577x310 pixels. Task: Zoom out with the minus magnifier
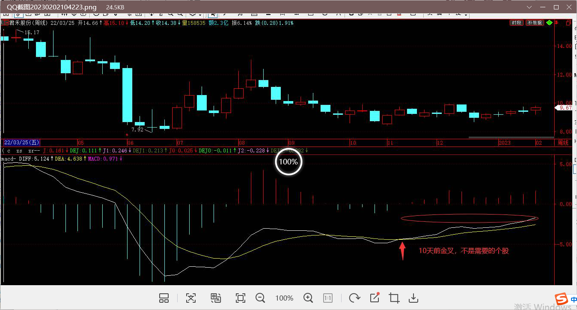pos(260,298)
